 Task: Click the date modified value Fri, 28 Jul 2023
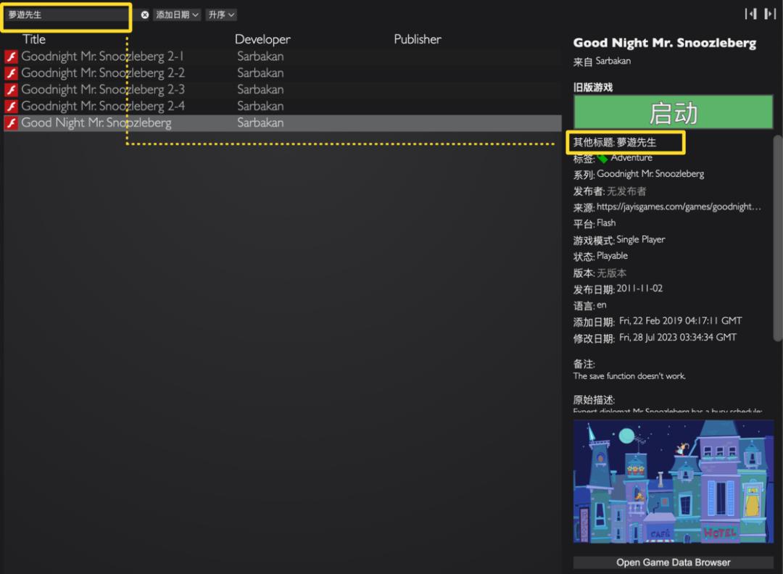click(x=678, y=338)
